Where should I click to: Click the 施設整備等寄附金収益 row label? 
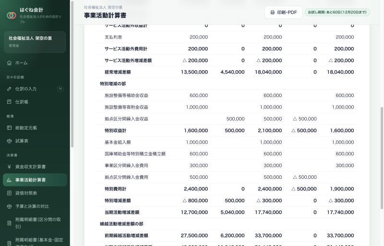click(x=126, y=107)
